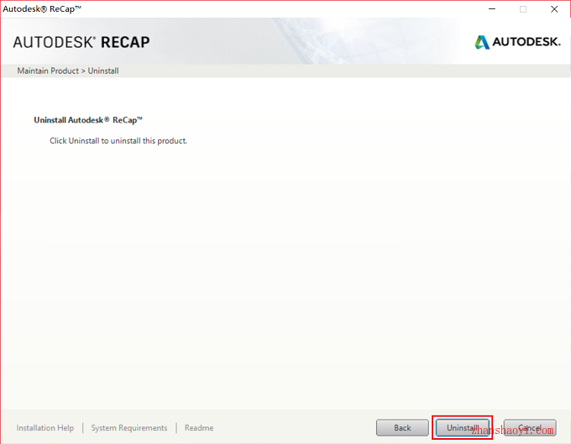The height and width of the screenshot is (444, 571).
Task: Click 'Click Uninstall to uninstall this product.' text
Action: click(x=118, y=141)
